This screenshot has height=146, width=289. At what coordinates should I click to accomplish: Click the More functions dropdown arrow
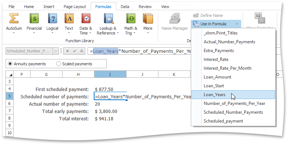(x=148, y=33)
